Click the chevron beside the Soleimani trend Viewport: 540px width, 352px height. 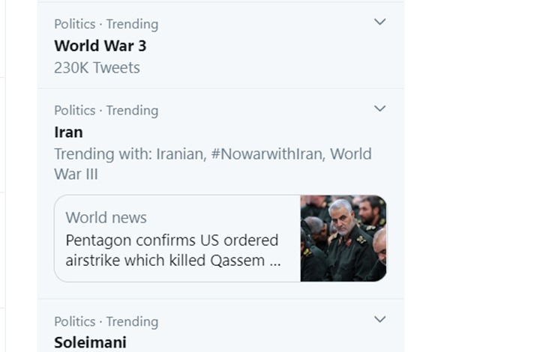[x=379, y=320]
